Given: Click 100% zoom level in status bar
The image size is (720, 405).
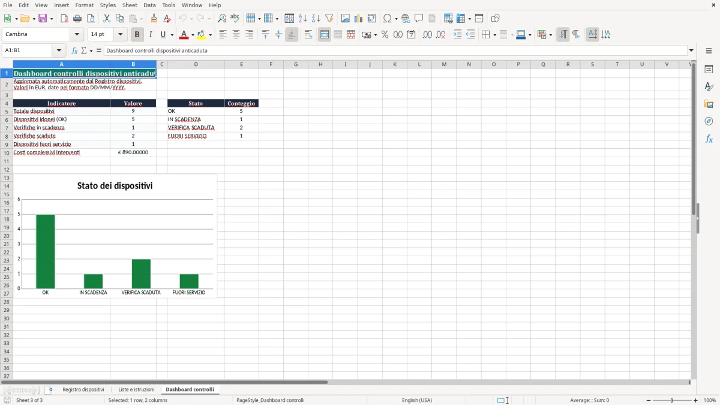Looking at the screenshot, I should click(x=710, y=400).
